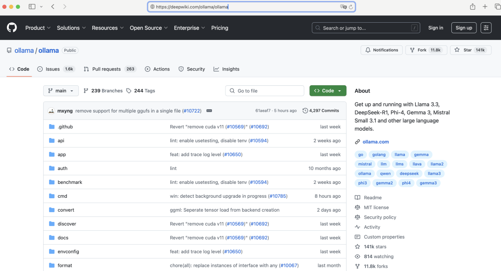The height and width of the screenshot is (271, 501).
Task: Expand the Solutions menu
Action: tap(71, 28)
